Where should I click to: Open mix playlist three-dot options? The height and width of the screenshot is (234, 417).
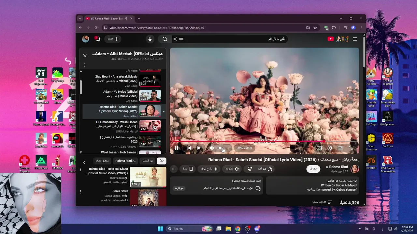85,65
